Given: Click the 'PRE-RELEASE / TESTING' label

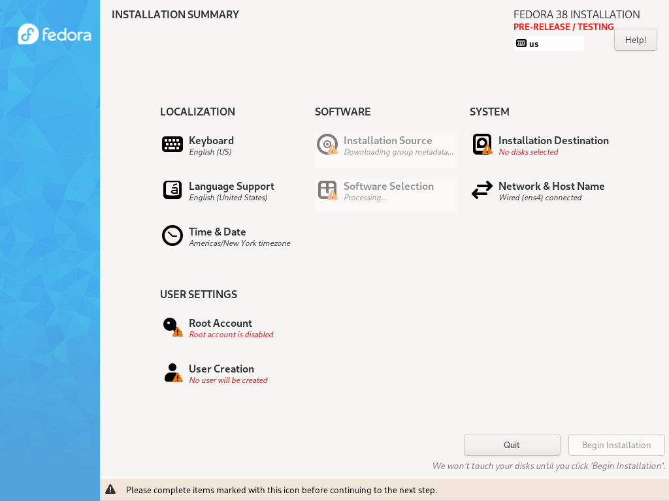Looking at the screenshot, I should pyautogui.click(x=564, y=27).
